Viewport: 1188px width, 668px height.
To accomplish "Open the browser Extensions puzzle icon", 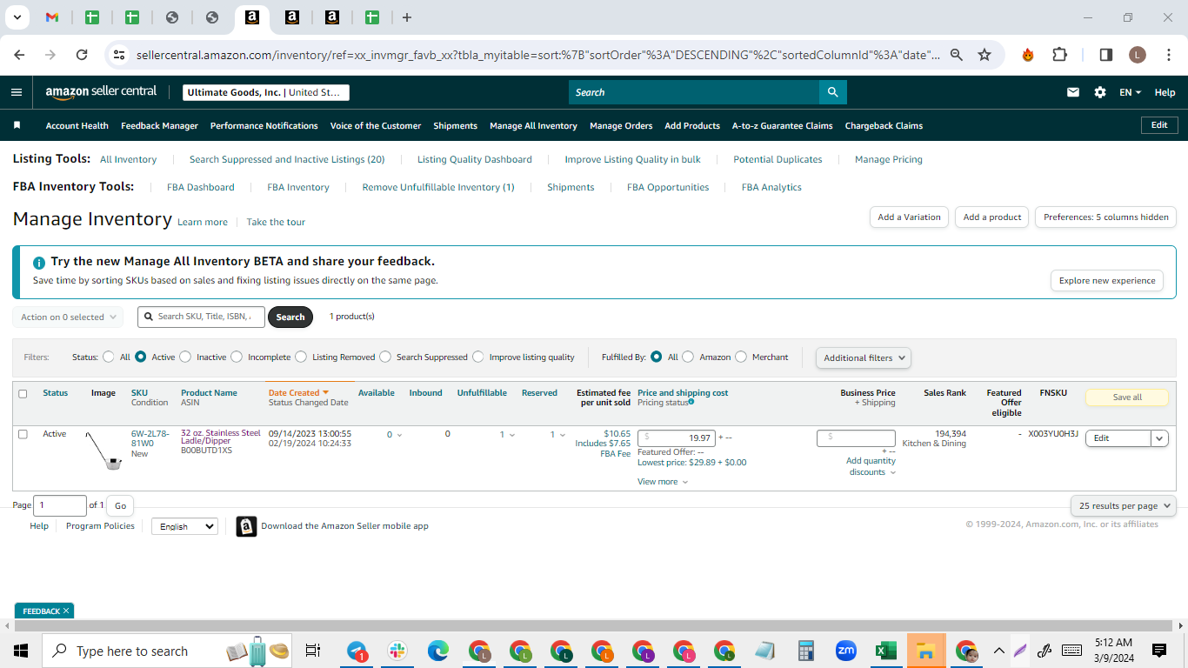I will pyautogui.click(x=1059, y=55).
